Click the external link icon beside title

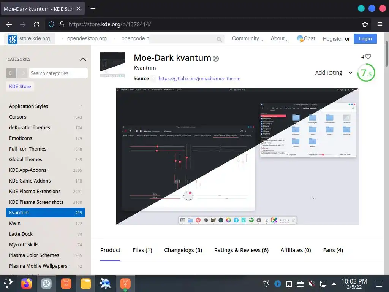coord(216,59)
